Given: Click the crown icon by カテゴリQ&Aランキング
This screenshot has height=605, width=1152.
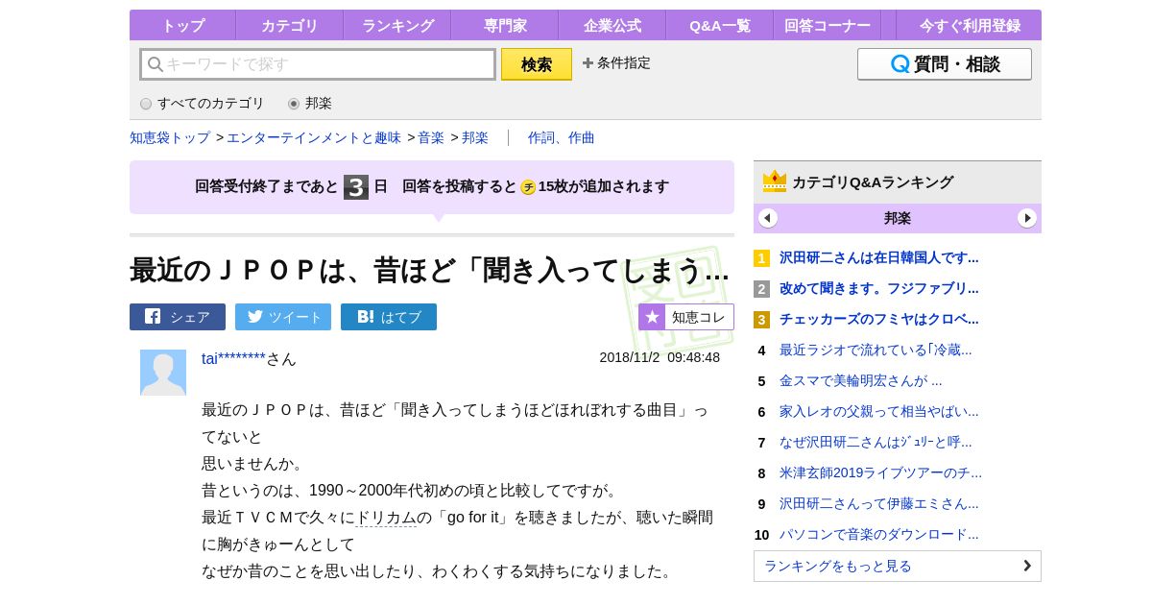Looking at the screenshot, I should (x=775, y=181).
